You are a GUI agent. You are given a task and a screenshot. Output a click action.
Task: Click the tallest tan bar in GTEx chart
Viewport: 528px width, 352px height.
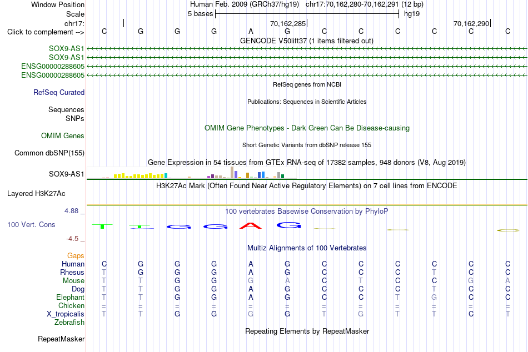(x=232, y=172)
